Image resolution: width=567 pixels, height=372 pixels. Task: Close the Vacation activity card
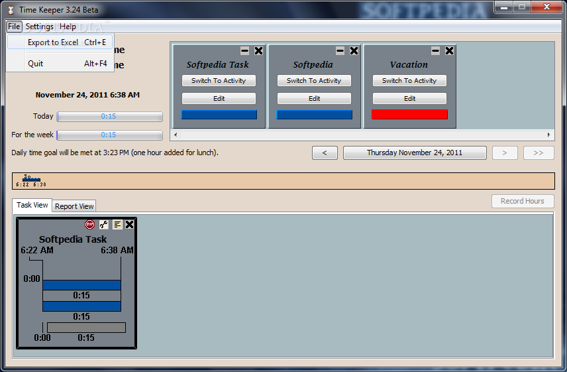450,51
